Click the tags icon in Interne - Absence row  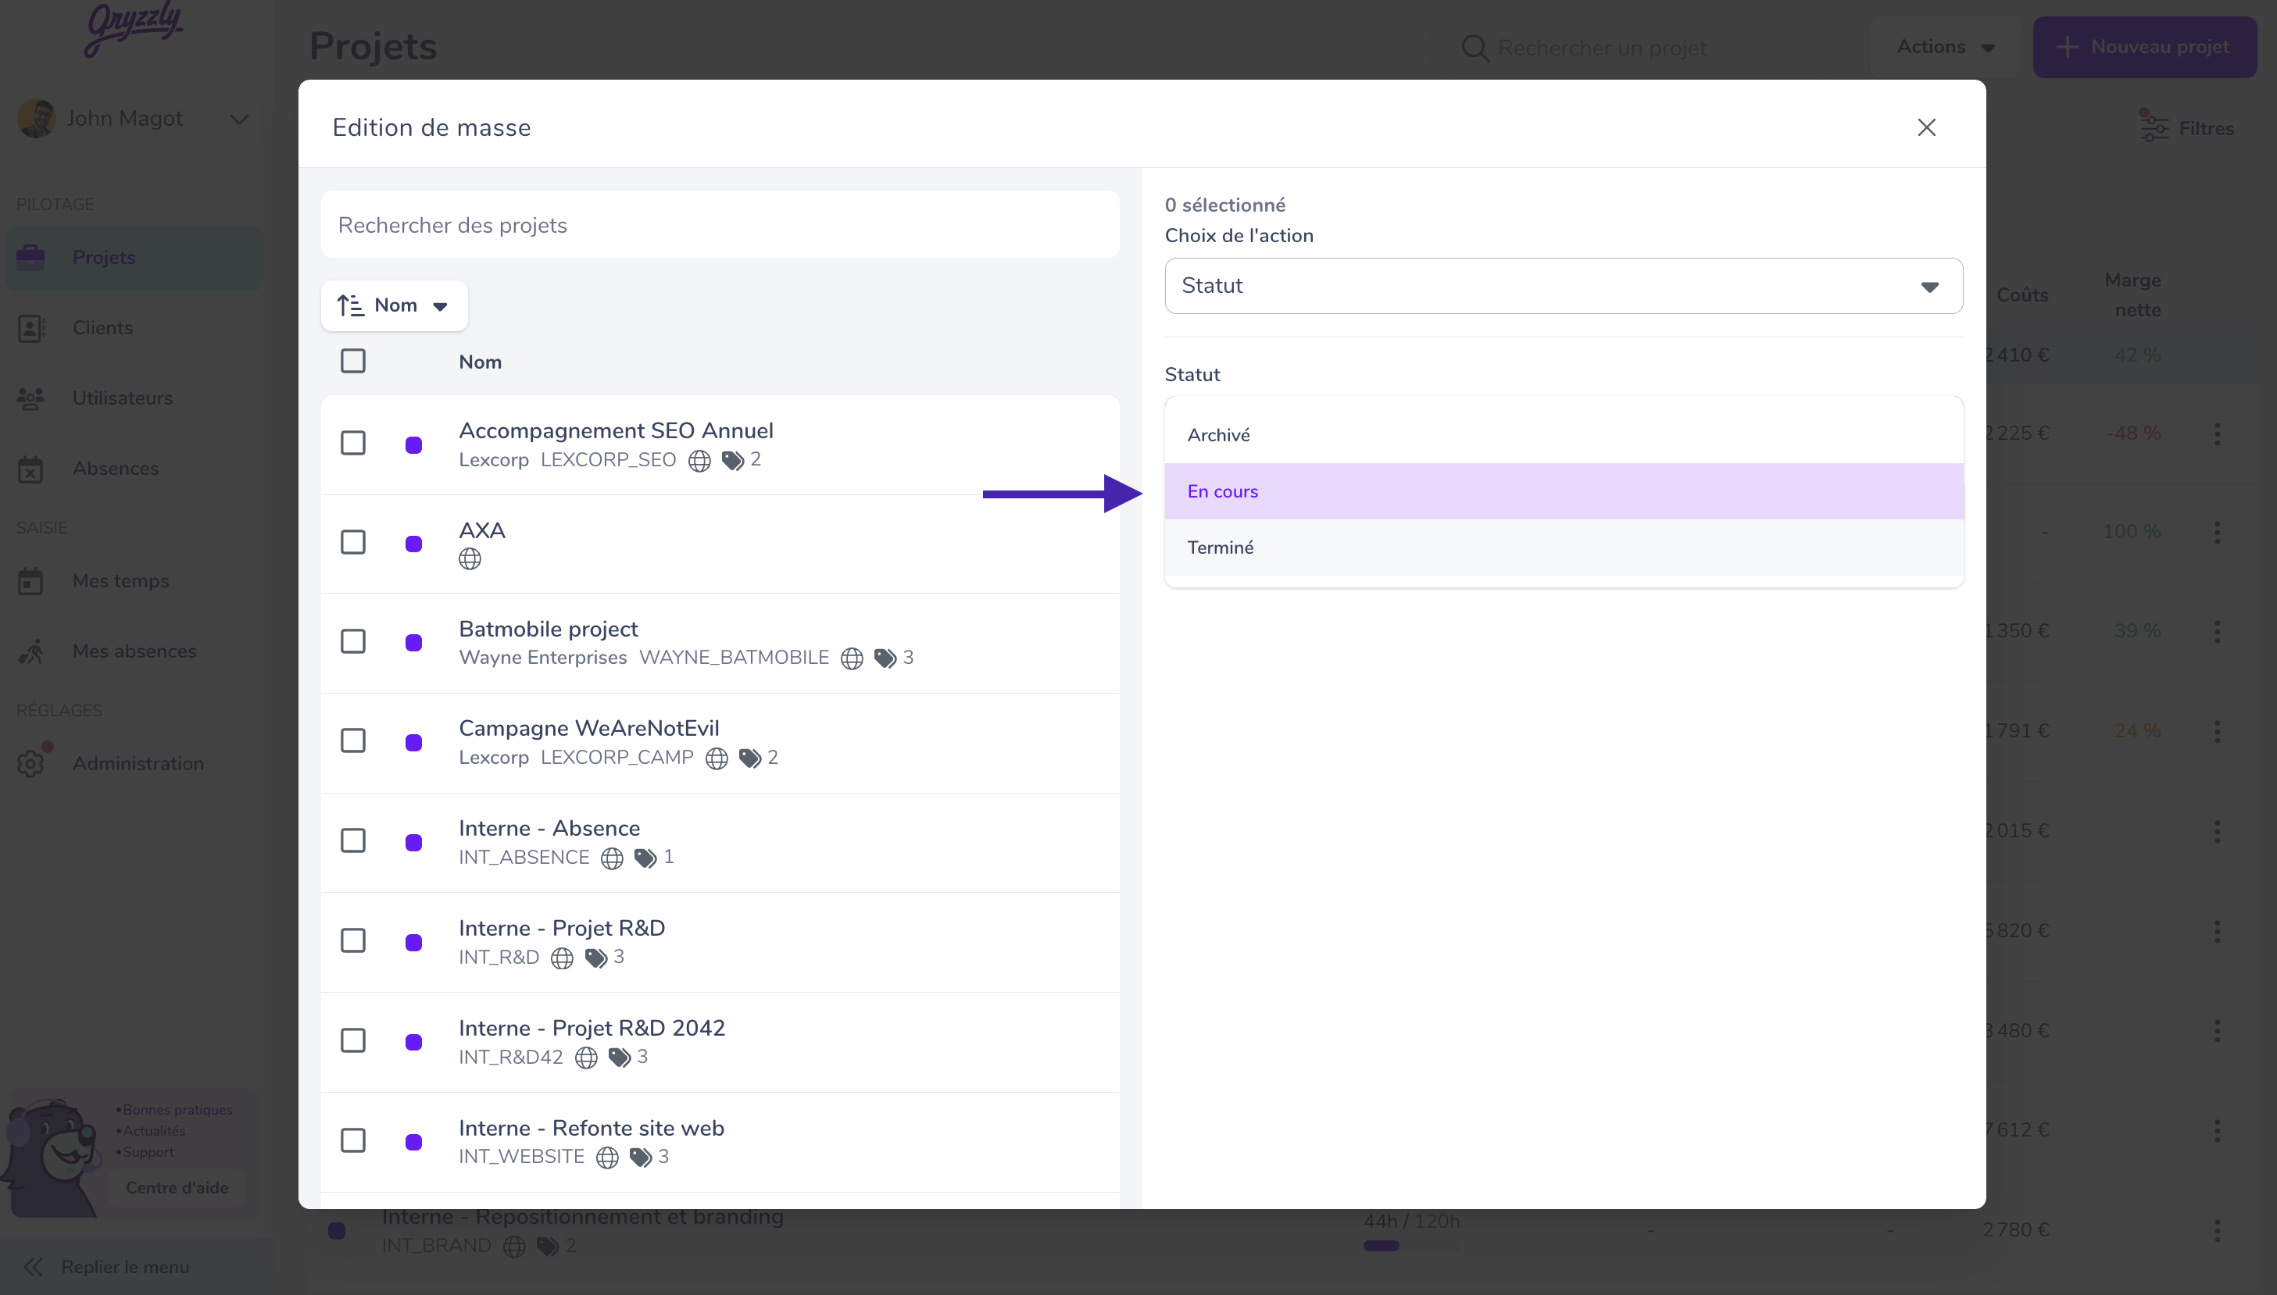pos(646,858)
